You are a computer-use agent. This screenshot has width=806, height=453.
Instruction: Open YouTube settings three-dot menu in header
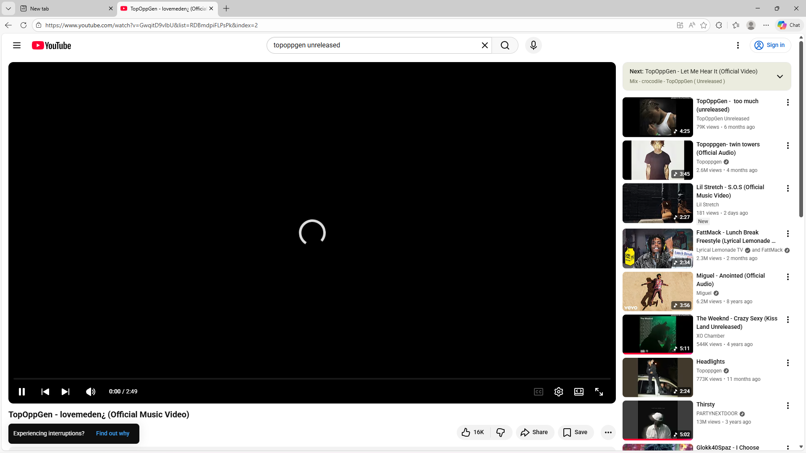click(738, 45)
